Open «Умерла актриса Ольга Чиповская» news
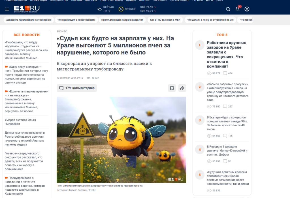 pyautogui.click(x=20, y=122)
